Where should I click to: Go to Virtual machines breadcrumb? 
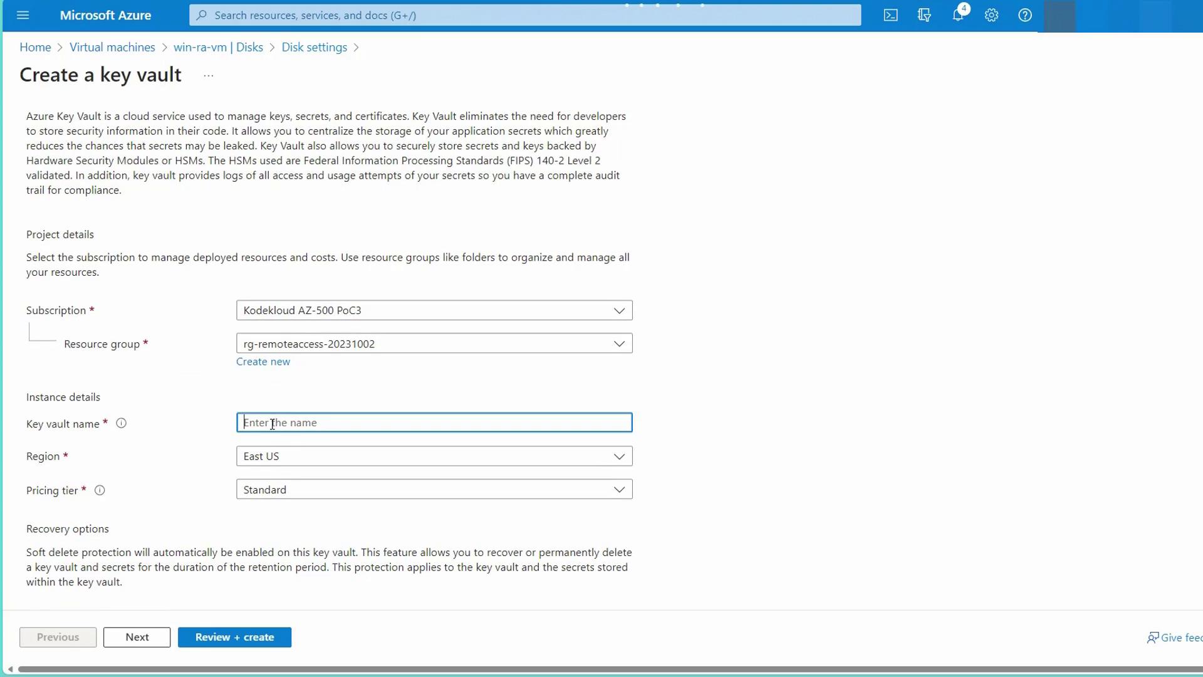click(x=112, y=48)
